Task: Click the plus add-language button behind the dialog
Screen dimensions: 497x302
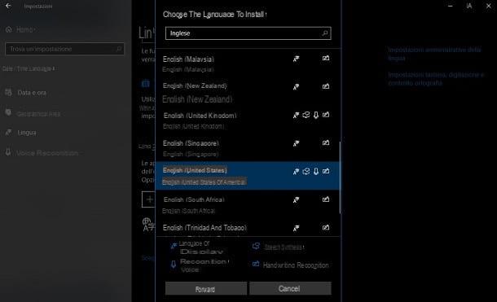Action: point(148,199)
